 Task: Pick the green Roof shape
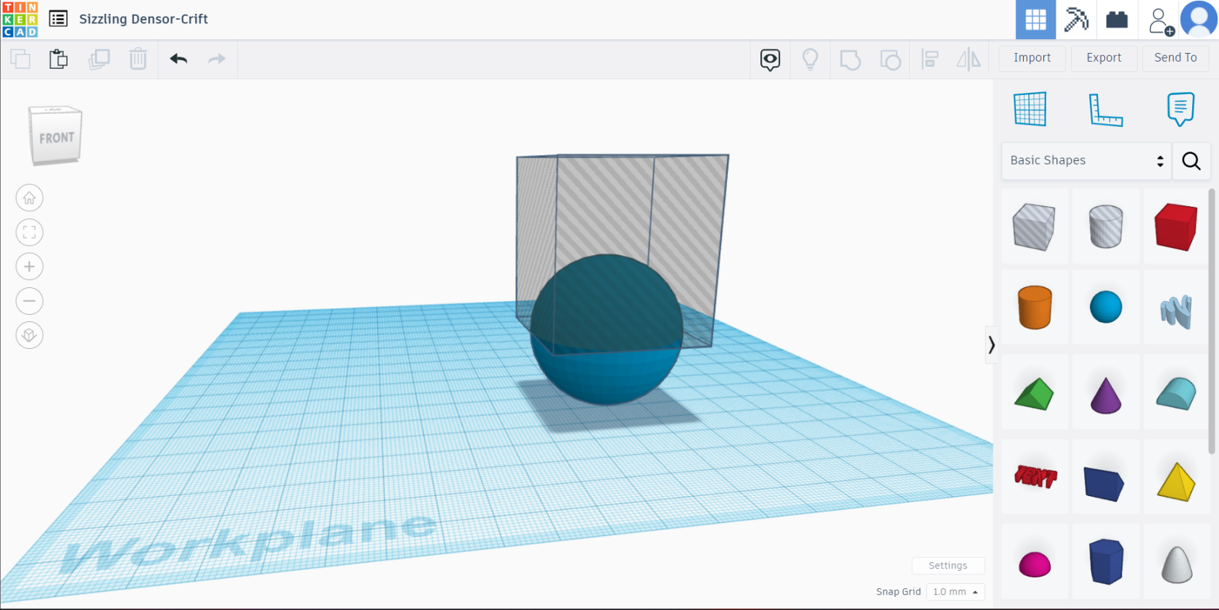point(1034,394)
